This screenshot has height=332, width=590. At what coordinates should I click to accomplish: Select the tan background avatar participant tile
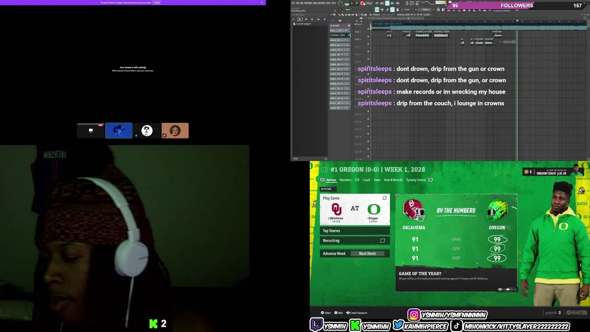pos(175,130)
